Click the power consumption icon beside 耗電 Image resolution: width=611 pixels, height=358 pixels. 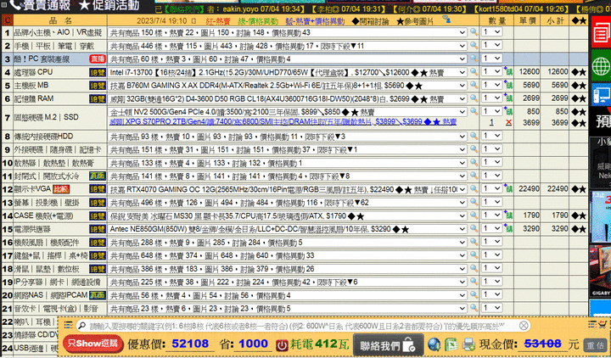coord(282,345)
